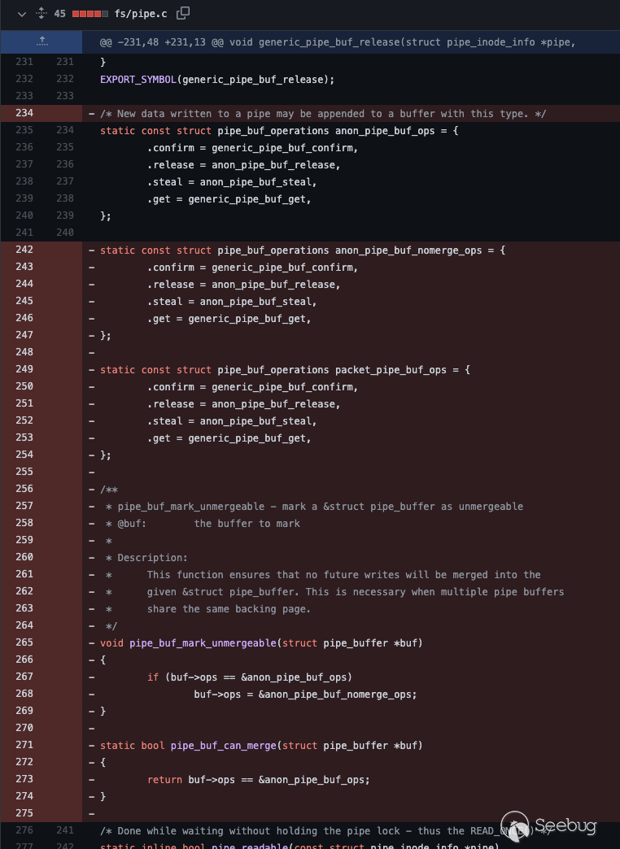Viewport: 620px width, 849px height.
Task: Click the Seebug watermark logo
Action: pyautogui.click(x=549, y=825)
